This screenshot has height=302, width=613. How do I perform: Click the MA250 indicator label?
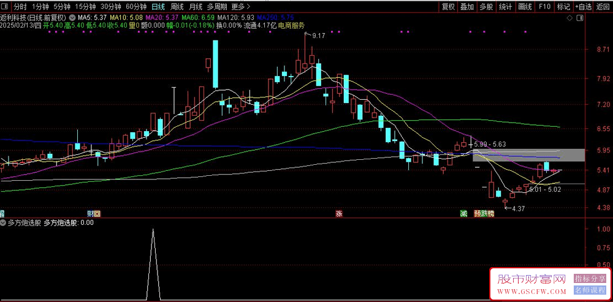[275, 18]
